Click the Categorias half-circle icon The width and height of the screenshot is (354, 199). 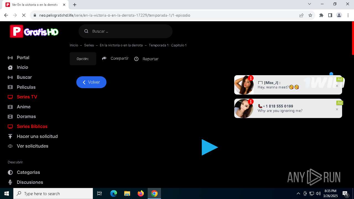coord(10,172)
